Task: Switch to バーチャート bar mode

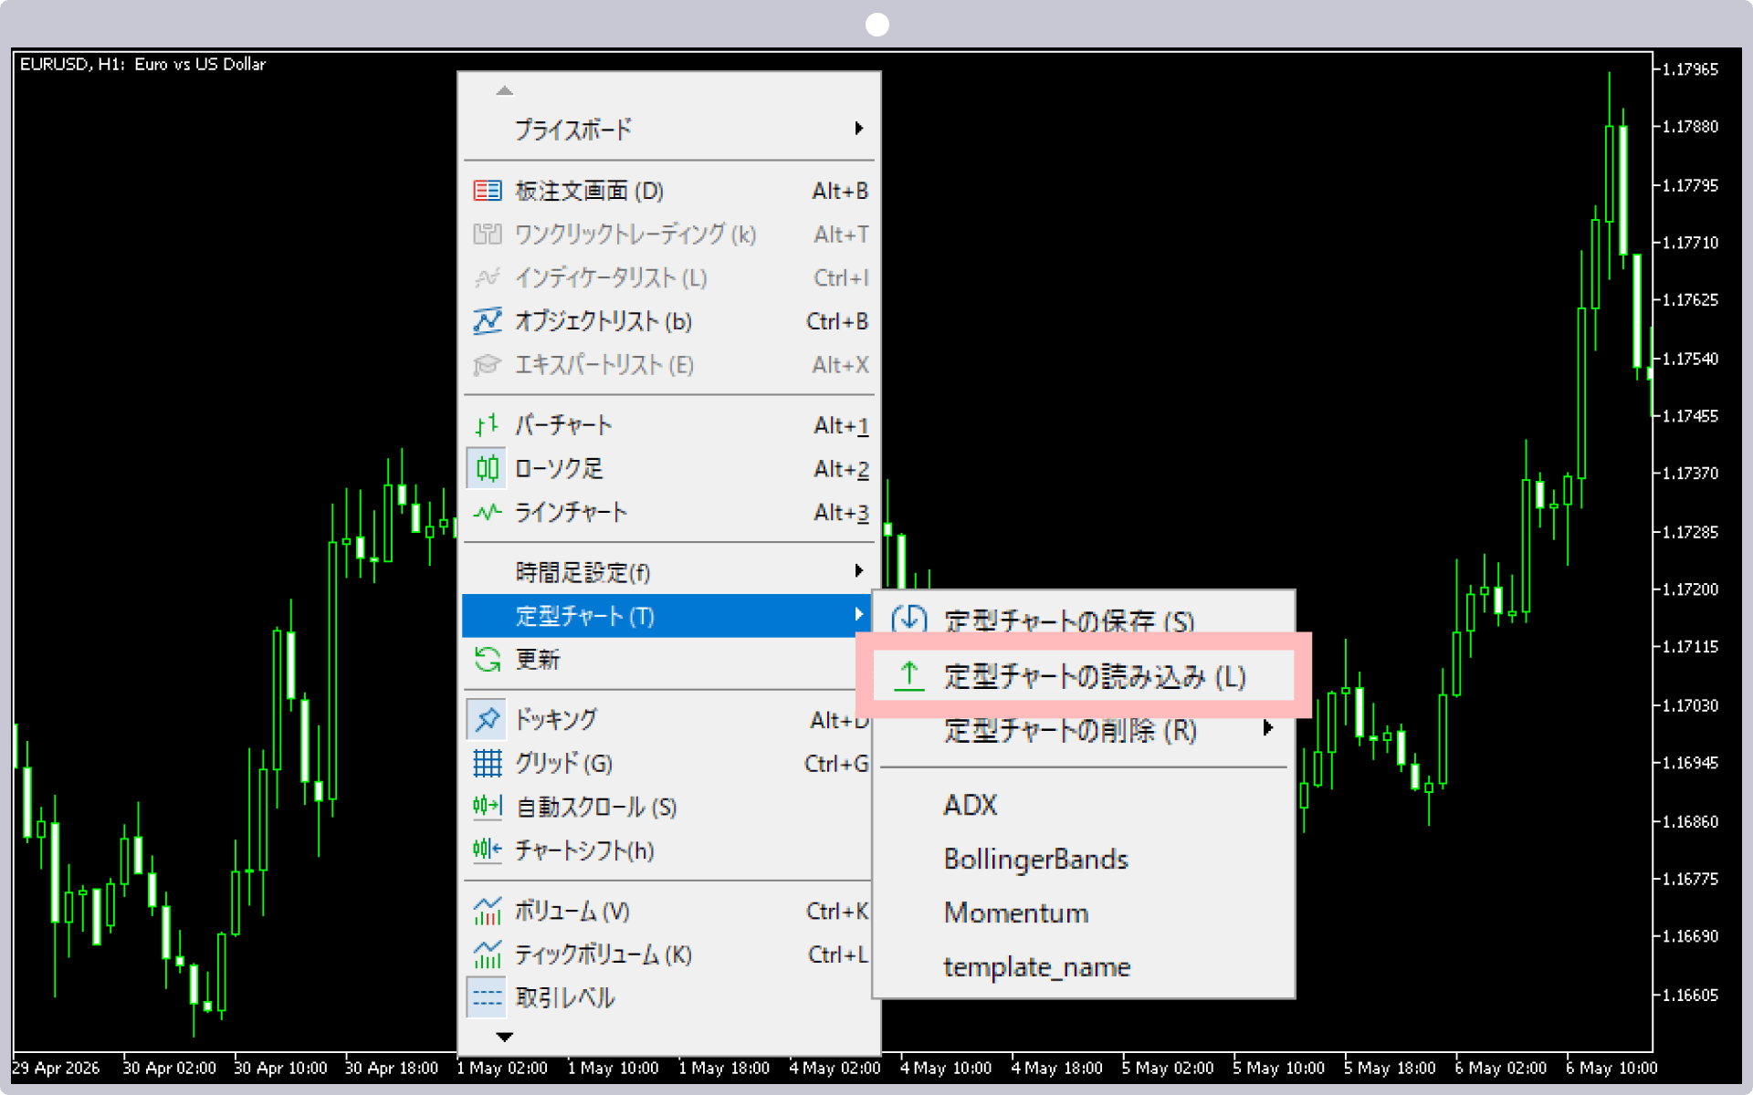Action: pos(668,425)
